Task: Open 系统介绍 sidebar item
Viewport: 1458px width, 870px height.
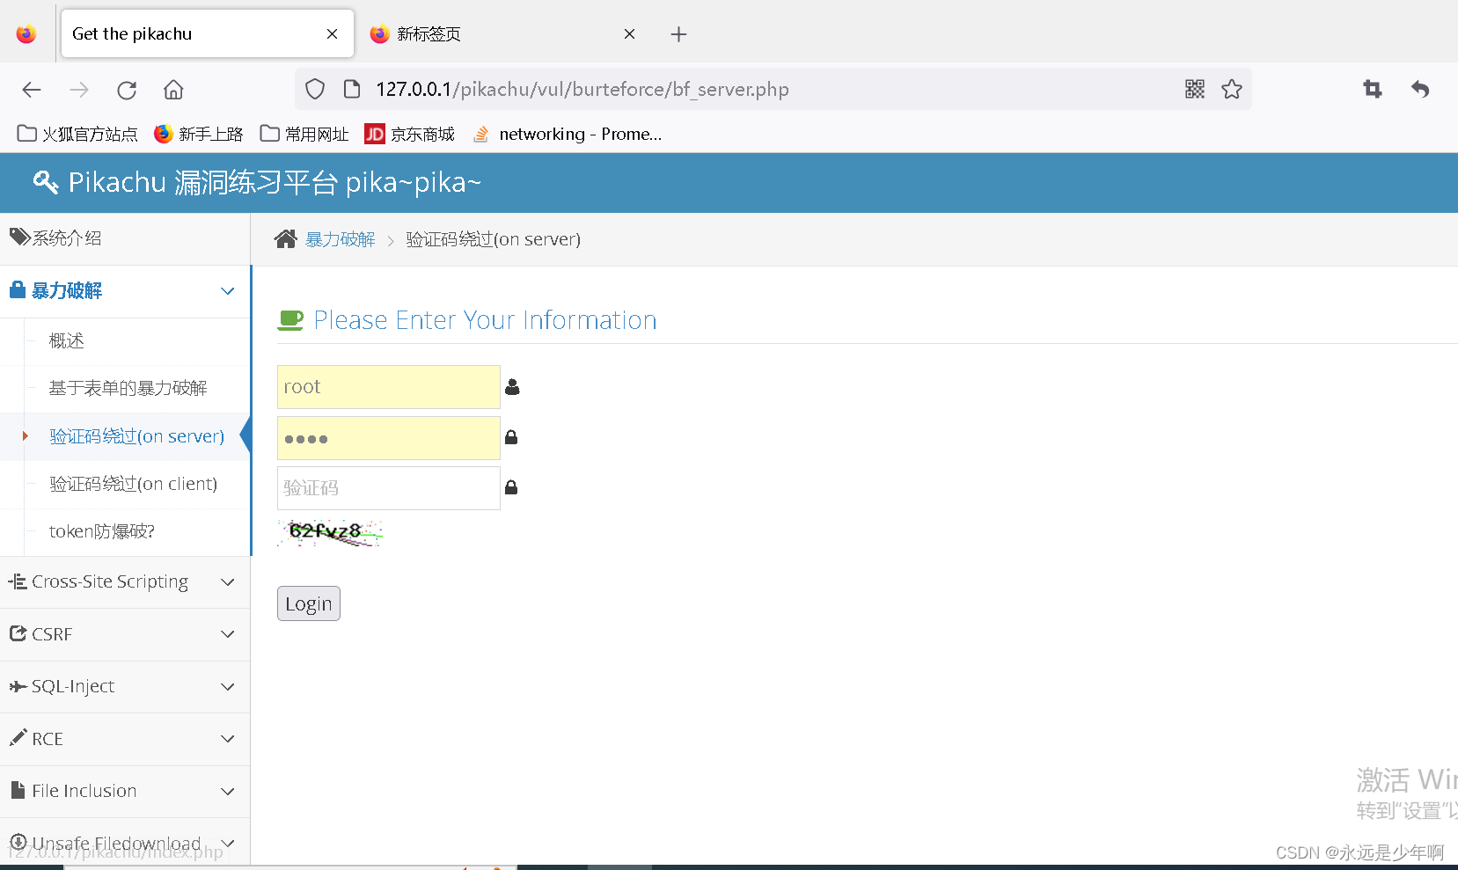Action: coord(67,238)
